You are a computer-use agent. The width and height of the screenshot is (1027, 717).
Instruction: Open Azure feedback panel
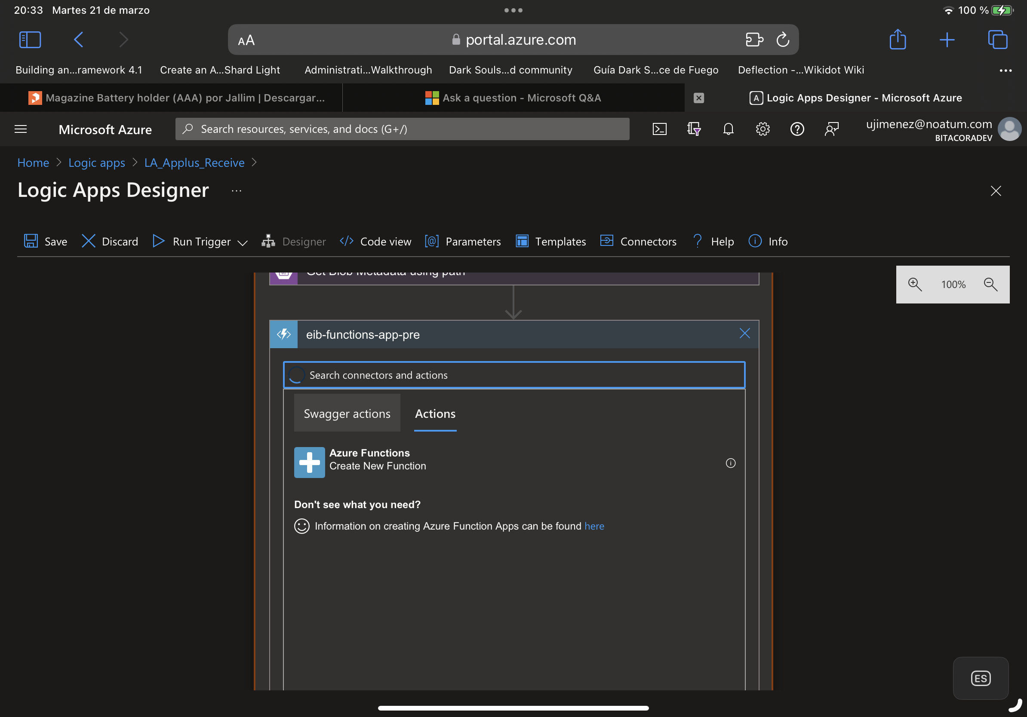coord(831,129)
